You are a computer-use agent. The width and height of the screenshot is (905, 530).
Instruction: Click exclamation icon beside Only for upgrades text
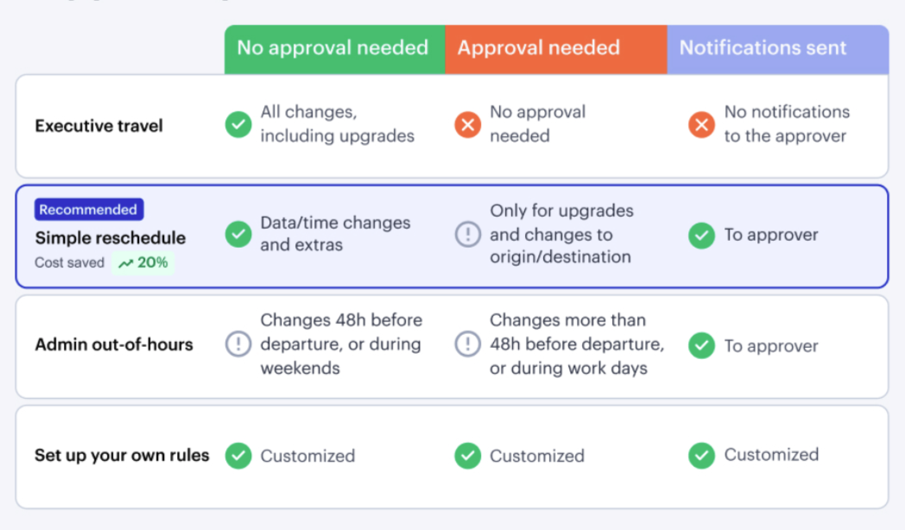point(467,234)
